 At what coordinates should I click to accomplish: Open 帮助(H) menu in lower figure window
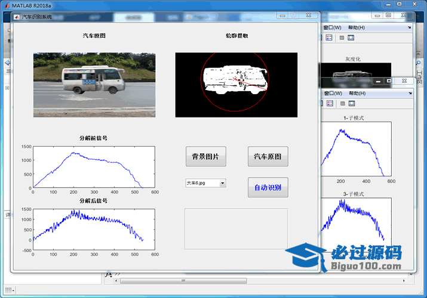356,93
